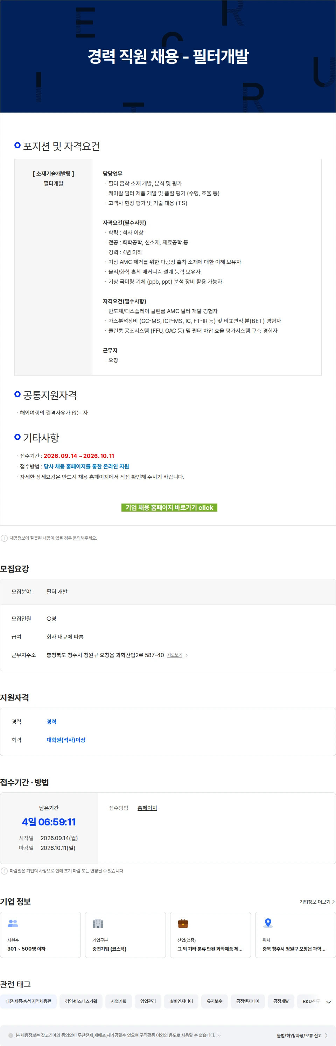336x1046 pixels.
Task: Expand the related tags list chevron
Action: (329, 1002)
